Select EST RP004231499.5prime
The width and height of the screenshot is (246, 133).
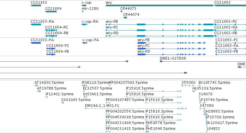click(125, 123)
